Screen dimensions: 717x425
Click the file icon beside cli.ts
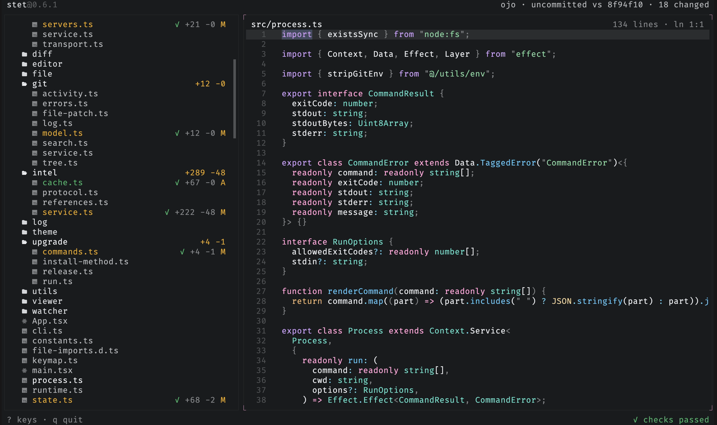pyautogui.click(x=25, y=331)
